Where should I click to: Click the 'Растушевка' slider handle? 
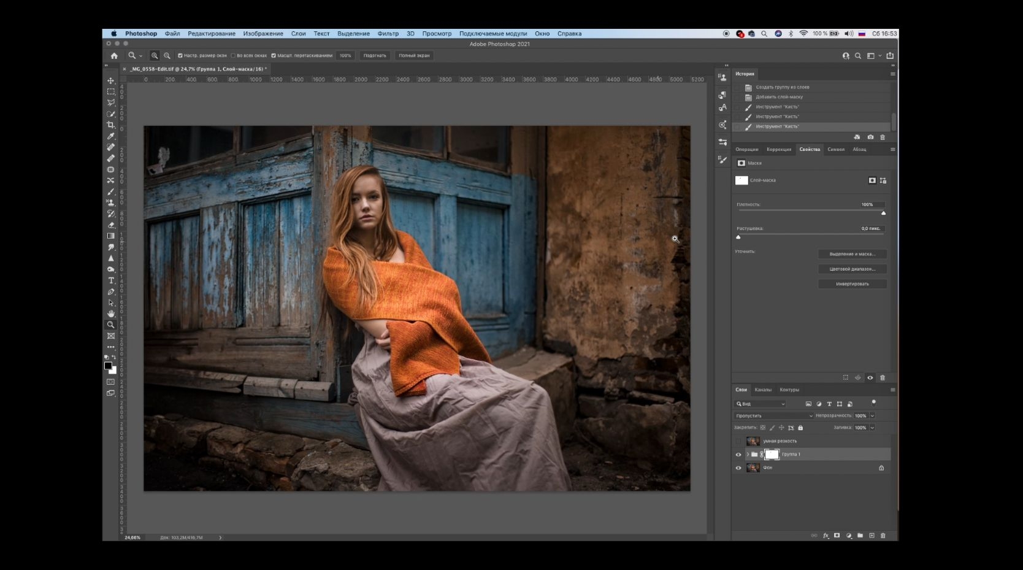[x=738, y=237]
